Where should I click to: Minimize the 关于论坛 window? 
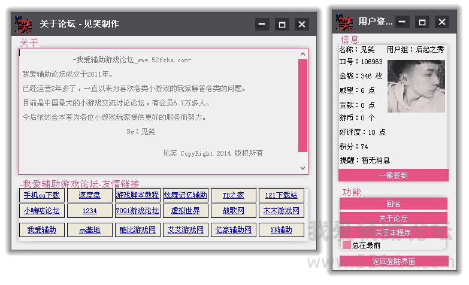tap(262, 24)
